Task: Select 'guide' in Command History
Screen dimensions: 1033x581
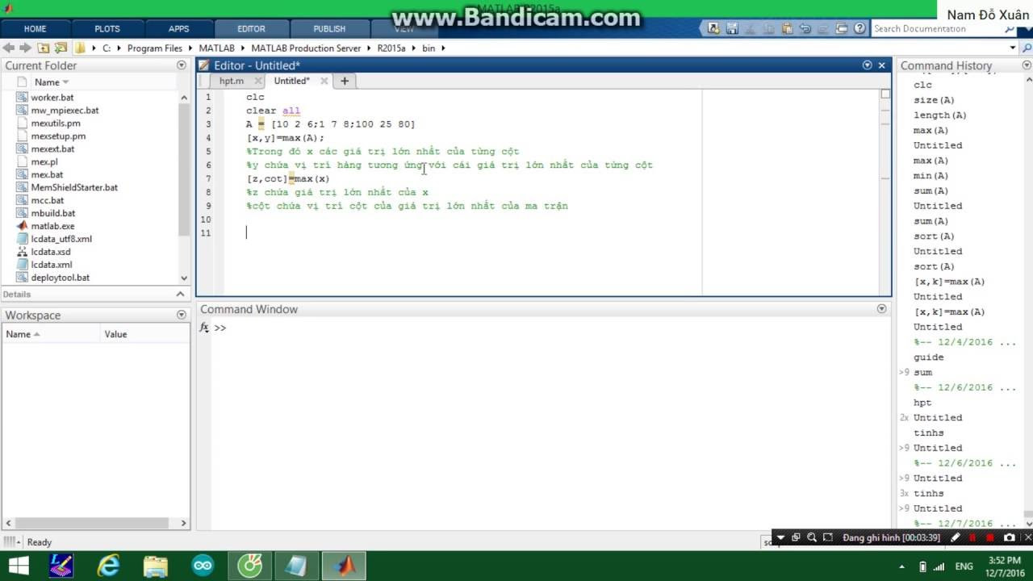Action: click(929, 357)
